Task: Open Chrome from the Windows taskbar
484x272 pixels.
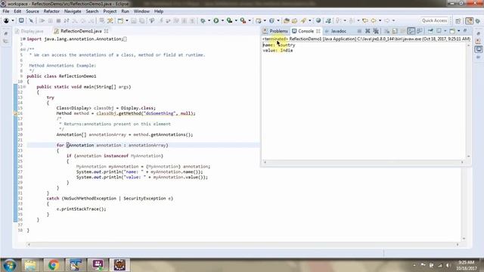Action: click(x=54, y=265)
